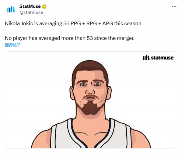Click the gold verified badge
Viewport: 182px width, 153px height.
coord(44,6)
